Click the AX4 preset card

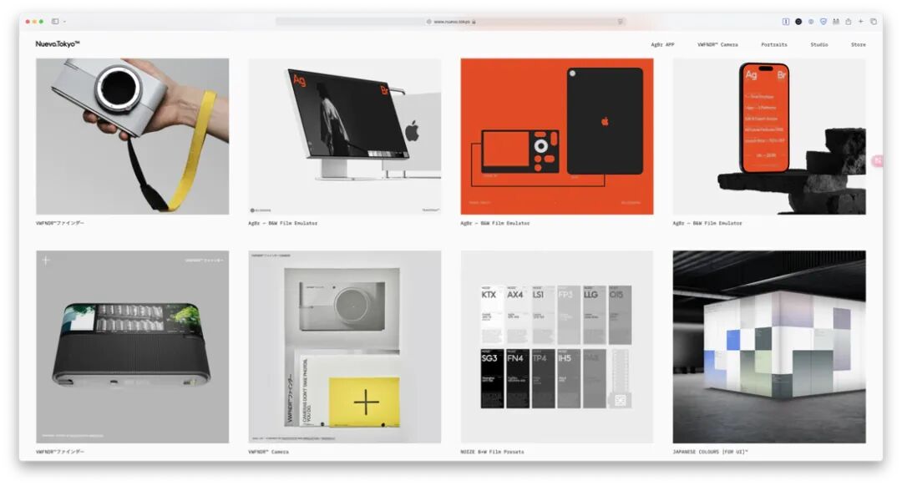tap(518, 315)
